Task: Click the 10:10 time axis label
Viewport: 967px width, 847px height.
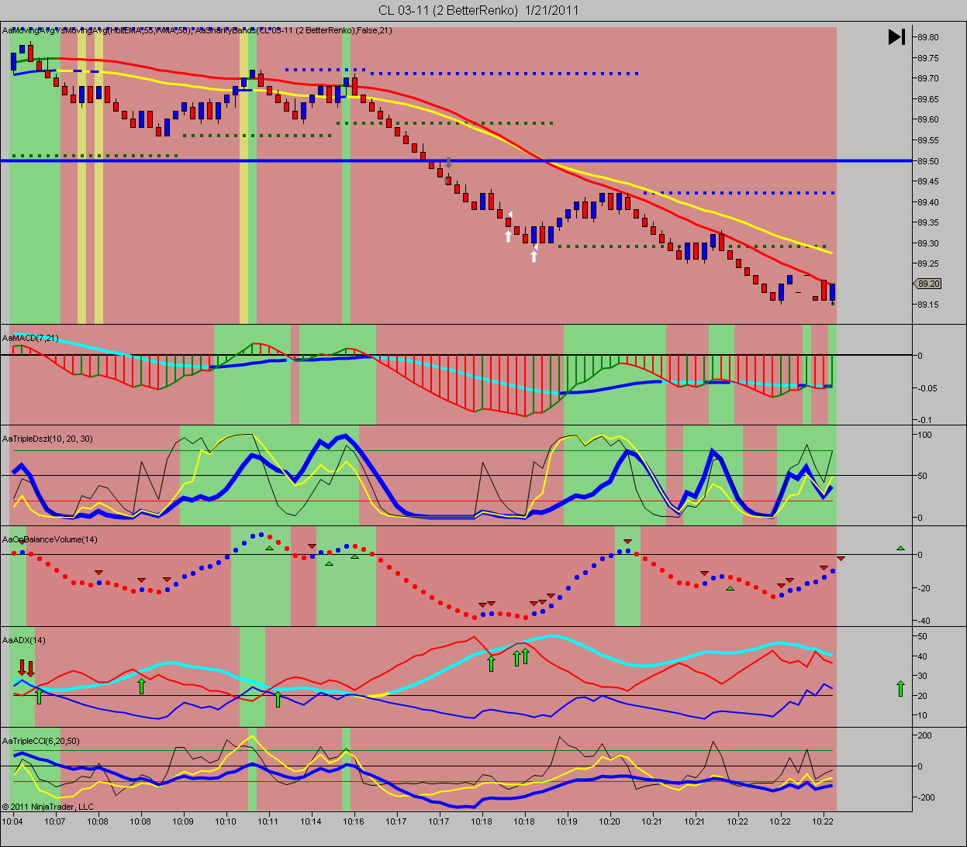Action: (226, 821)
